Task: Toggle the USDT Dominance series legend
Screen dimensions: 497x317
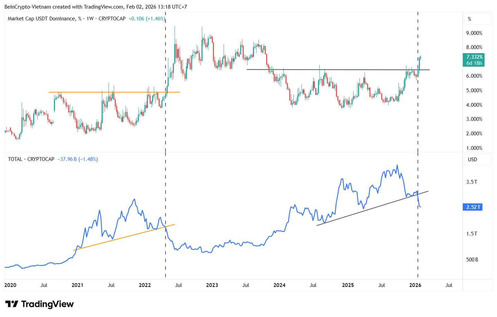Action: (42, 19)
